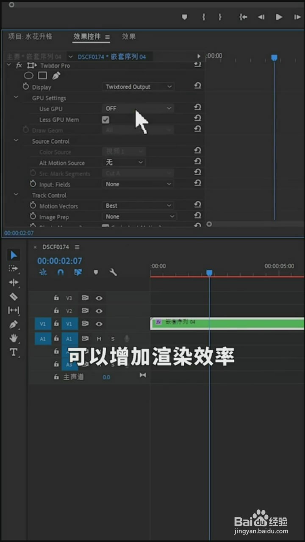305x542 pixels.
Task: Switch to the 项目: 水花升格 panel tab
Action: tap(30, 36)
